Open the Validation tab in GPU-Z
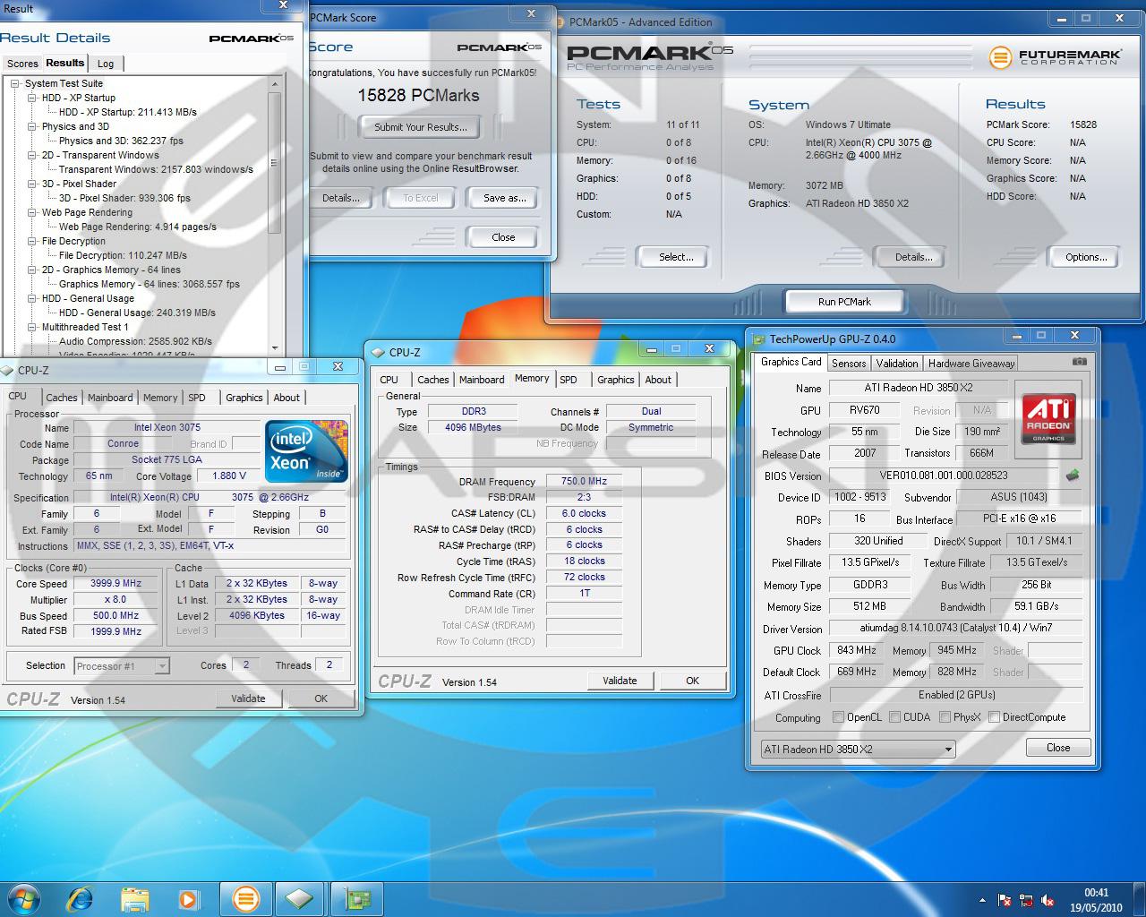This screenshot has width=1146, height=917. 897,363
